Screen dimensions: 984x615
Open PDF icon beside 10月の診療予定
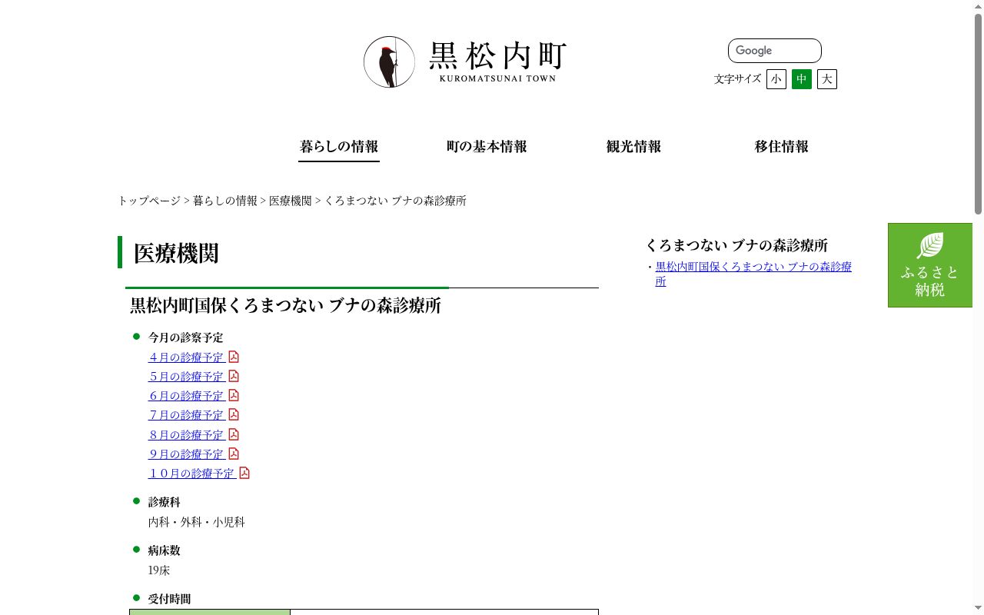244,473
